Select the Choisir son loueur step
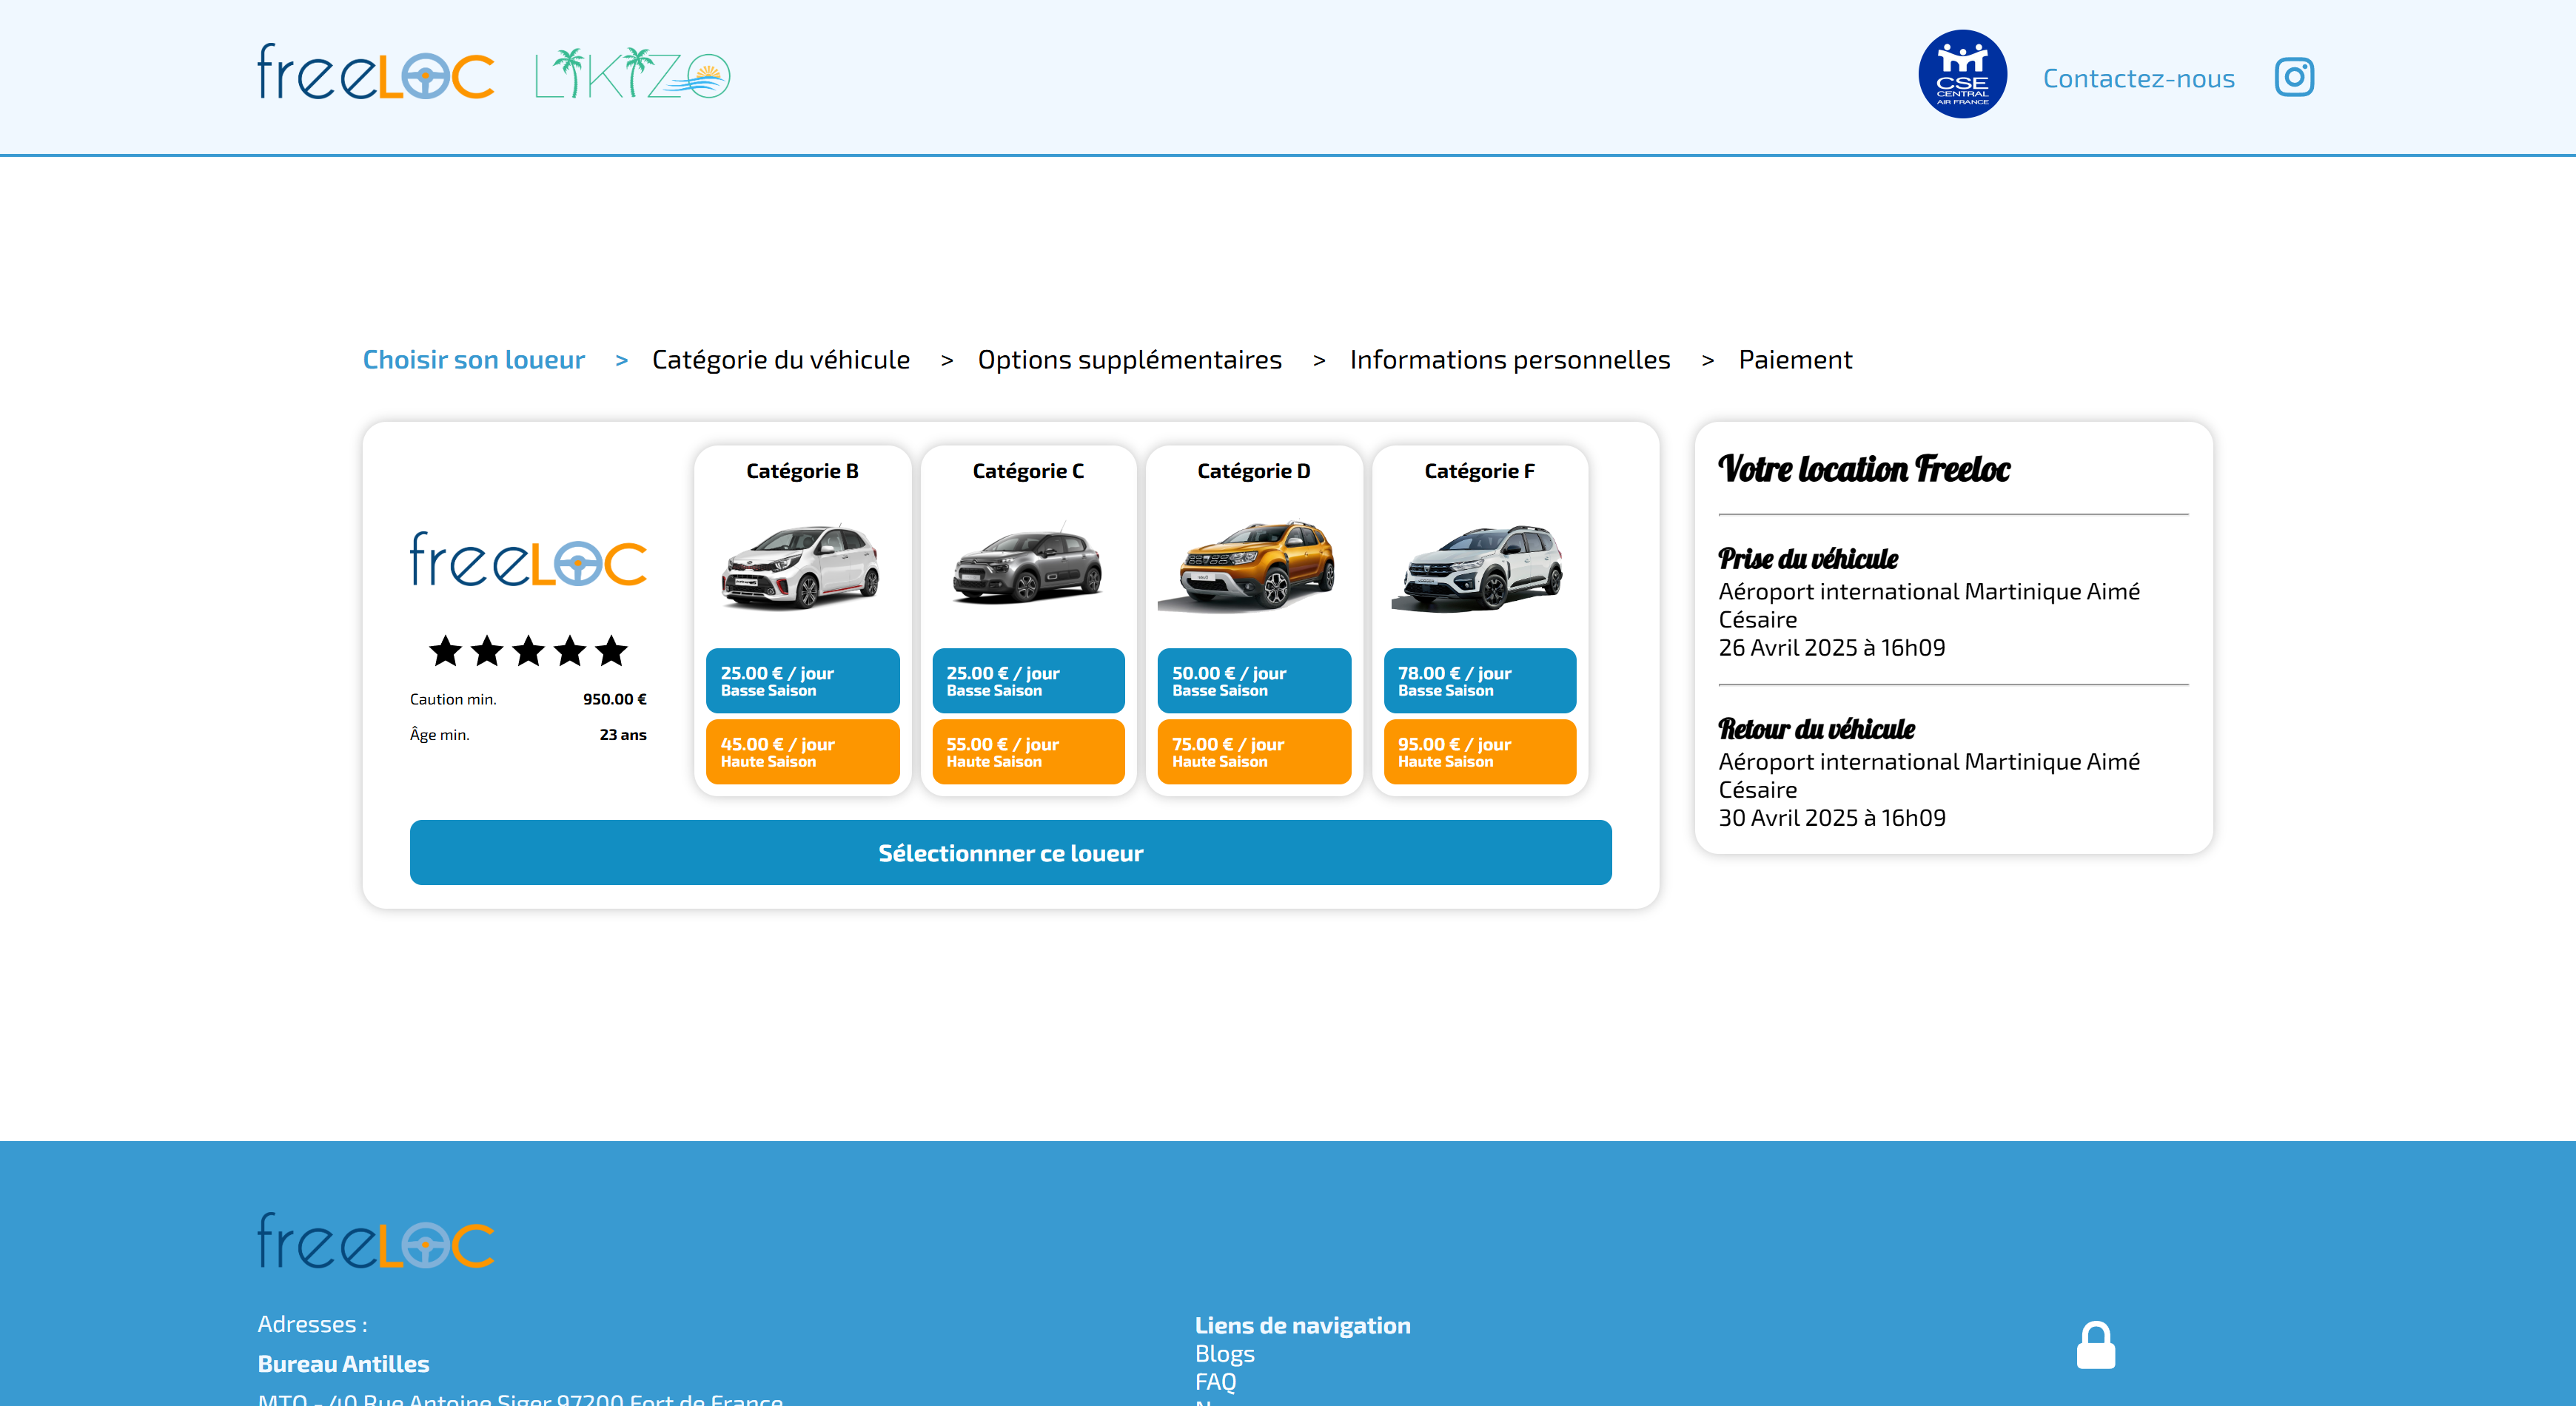Viewport: 2576px width, 1406px height. point(473,359)
